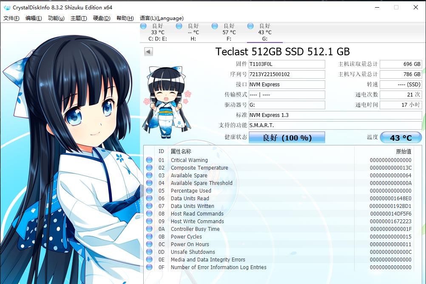Click the power on hours 17 小时

(401, 105)
